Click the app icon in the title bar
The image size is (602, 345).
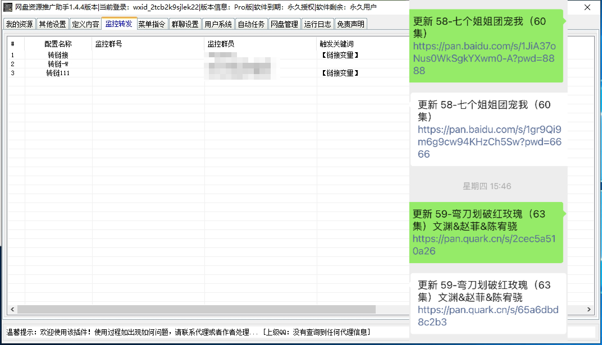click(7, 8)
